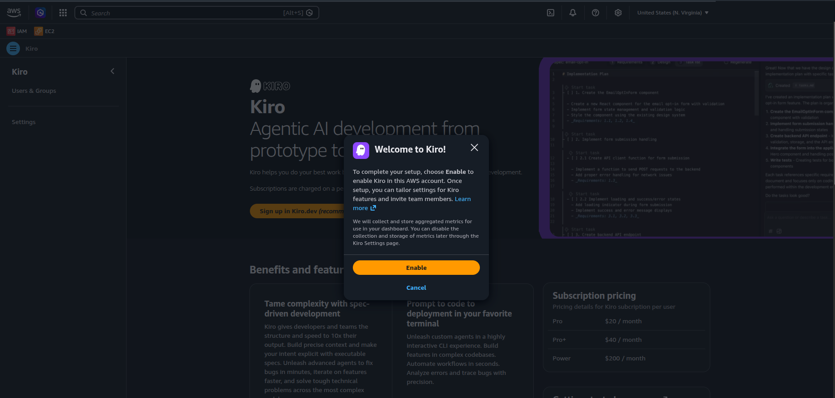Image resolution: width=835 pixels, height=398 pixels.
Task: Open the Kiro service shortcut icon in header
Action: coord(40,13)
